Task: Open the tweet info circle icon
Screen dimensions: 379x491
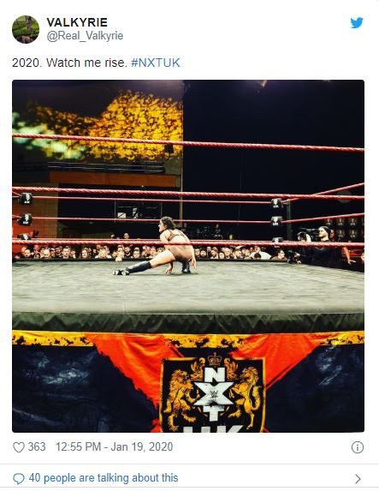Action: click(358, 447)
